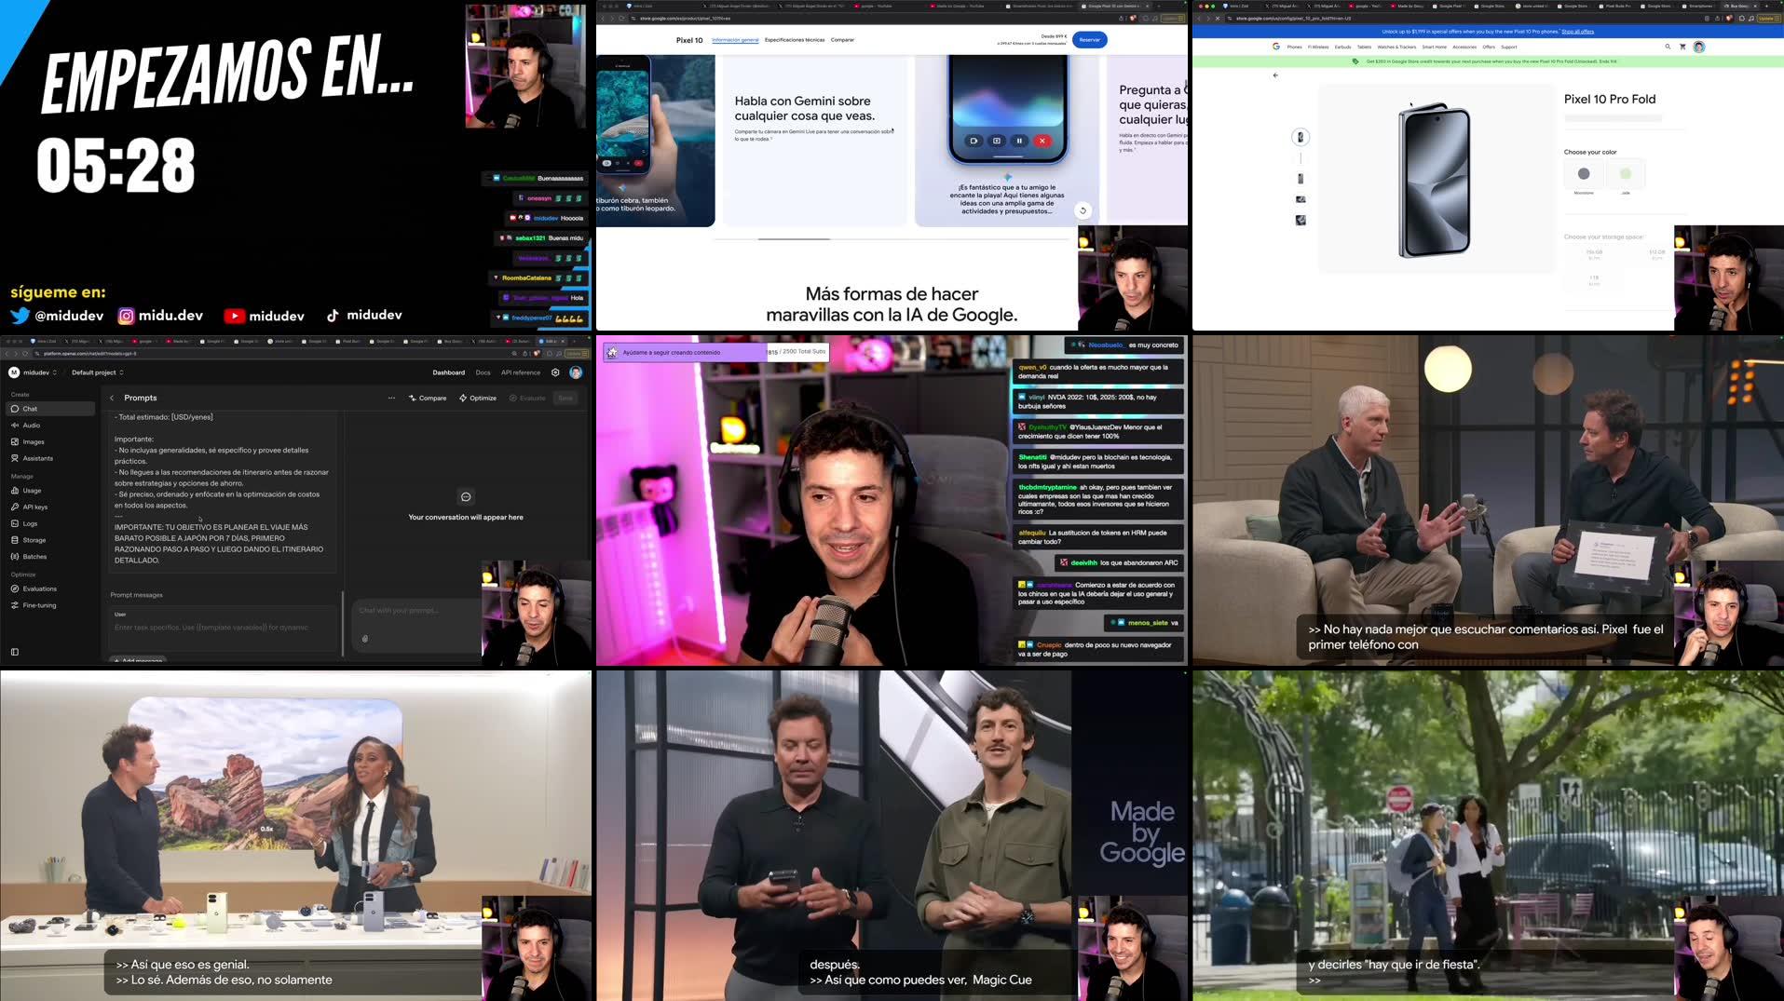Choose Moonstone color swatch
The height and width of the screenshot is (1001, 1784).
[x=1584, y=174]
